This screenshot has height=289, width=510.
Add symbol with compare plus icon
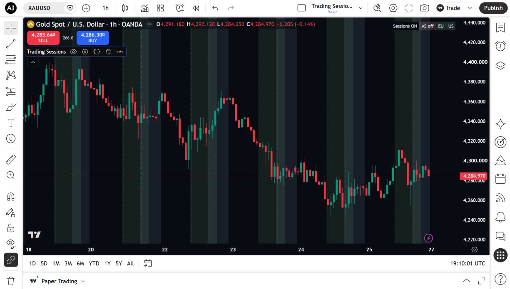(x=86, y=8)
